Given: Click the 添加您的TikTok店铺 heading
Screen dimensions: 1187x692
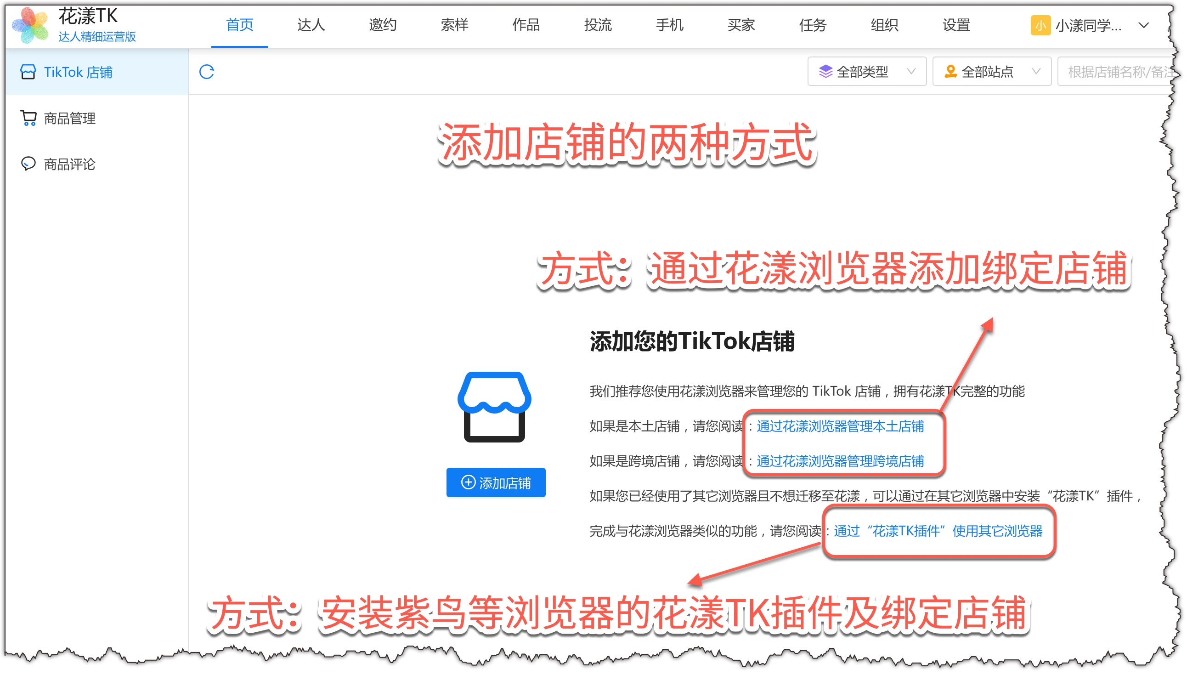Looking at the screenshot, I should point(691,341).
